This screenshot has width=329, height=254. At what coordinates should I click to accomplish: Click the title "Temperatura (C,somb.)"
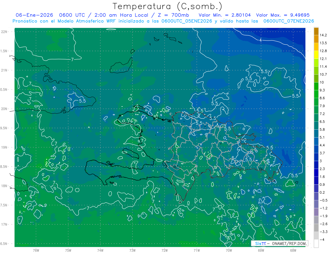point(168,6)
